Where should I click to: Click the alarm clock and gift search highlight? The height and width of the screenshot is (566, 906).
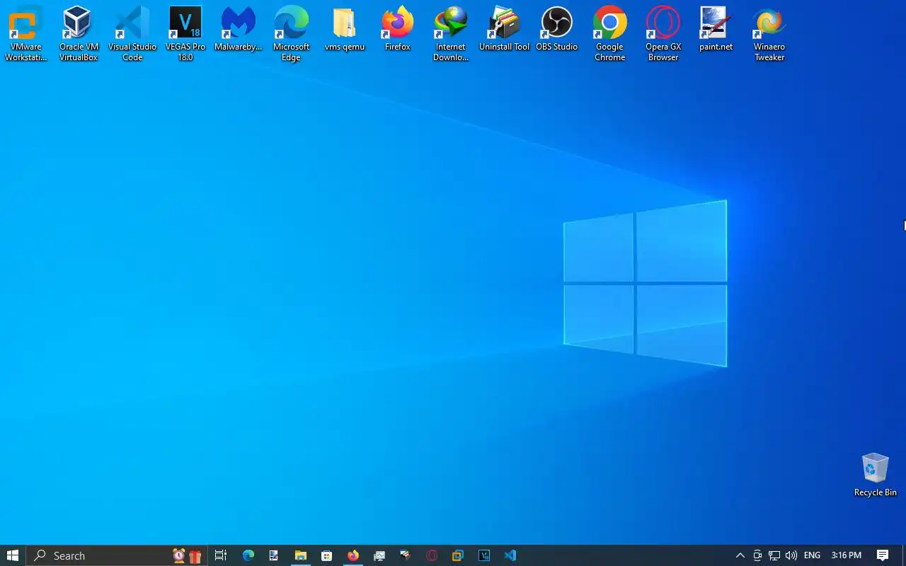point(188,555)
